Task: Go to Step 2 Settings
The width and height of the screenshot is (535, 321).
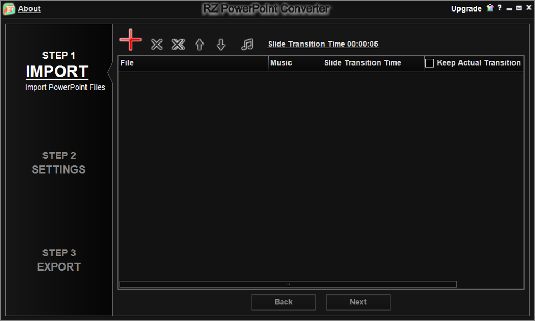Action: tap(59, 163)
